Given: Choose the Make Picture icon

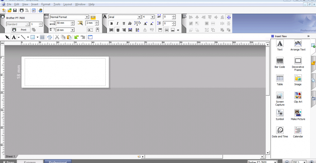Looking at the screenshot, I should (298, 113).
